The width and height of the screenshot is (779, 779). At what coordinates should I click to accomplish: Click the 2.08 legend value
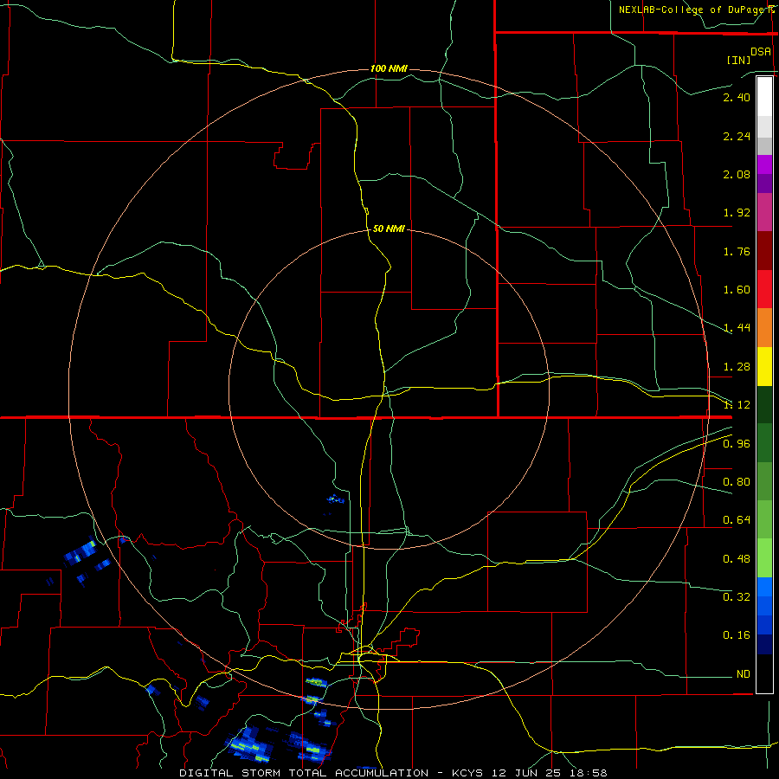(x=737, y=174)
